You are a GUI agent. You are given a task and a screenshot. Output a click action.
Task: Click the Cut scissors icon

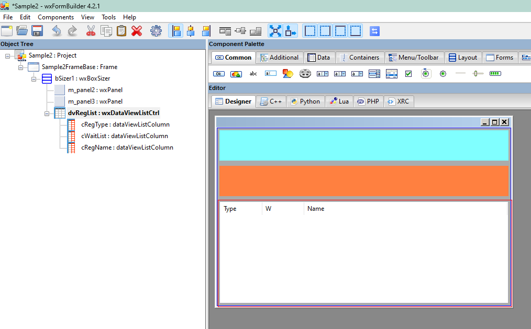click(x=91, y=31)
